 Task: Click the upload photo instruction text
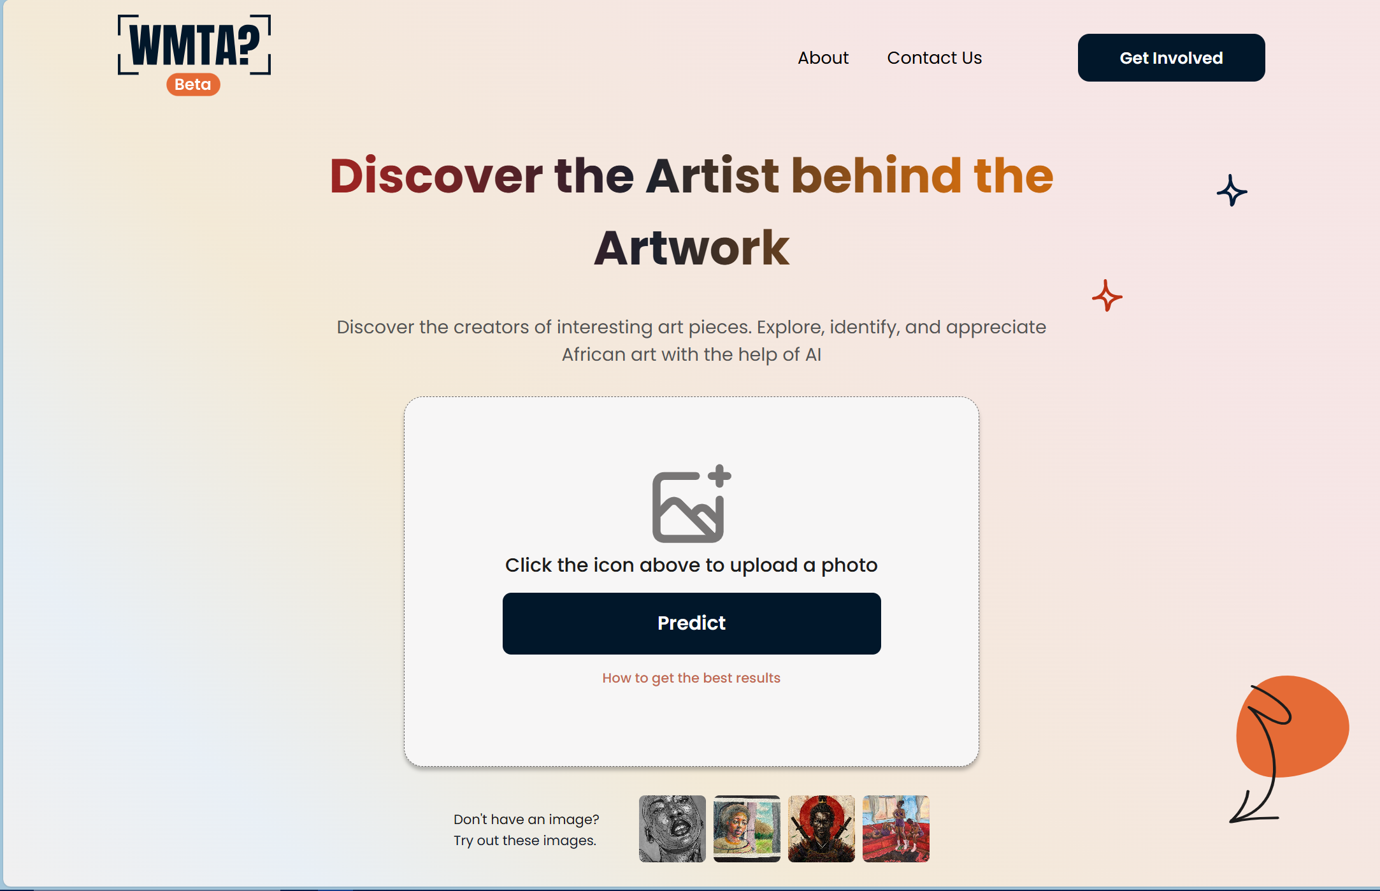point(691,565)
